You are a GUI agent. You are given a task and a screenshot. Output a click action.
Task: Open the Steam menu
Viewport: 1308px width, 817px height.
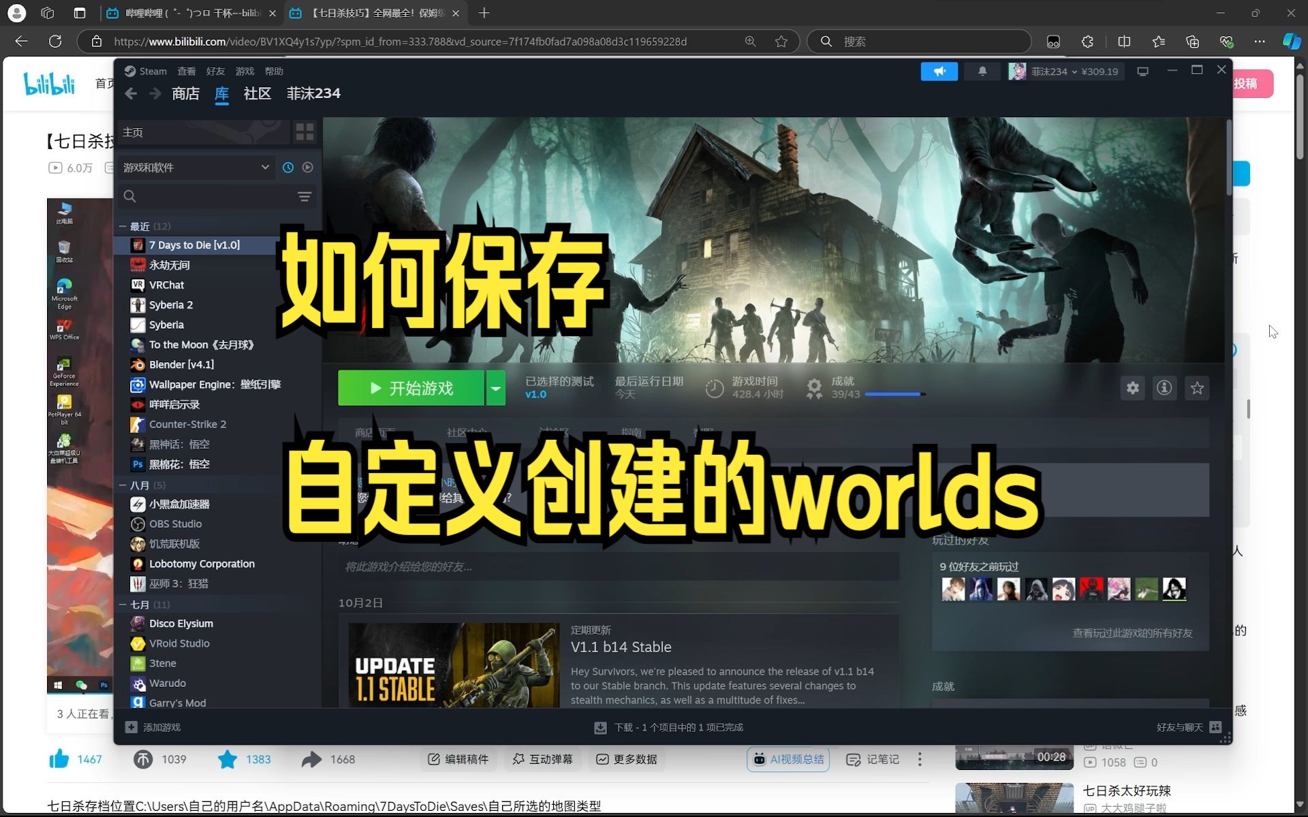[146, 71]
